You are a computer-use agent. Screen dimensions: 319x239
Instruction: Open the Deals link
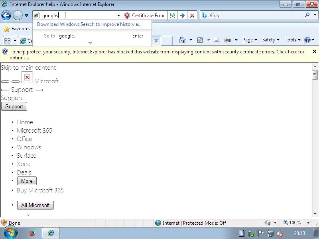coord(24,172)
